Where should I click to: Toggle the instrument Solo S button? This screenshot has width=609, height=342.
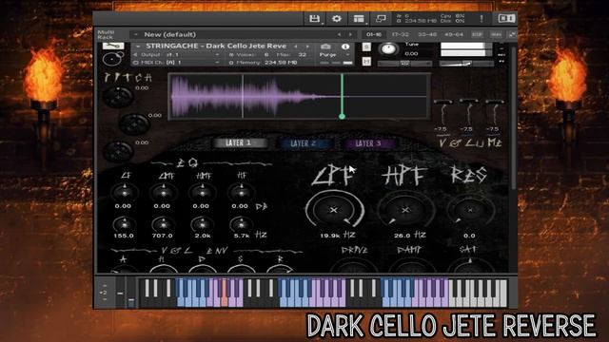366,47
